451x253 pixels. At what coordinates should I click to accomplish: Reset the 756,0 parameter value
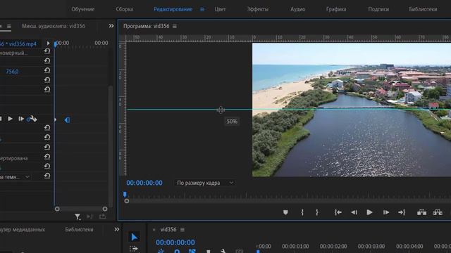coord(47,70)
